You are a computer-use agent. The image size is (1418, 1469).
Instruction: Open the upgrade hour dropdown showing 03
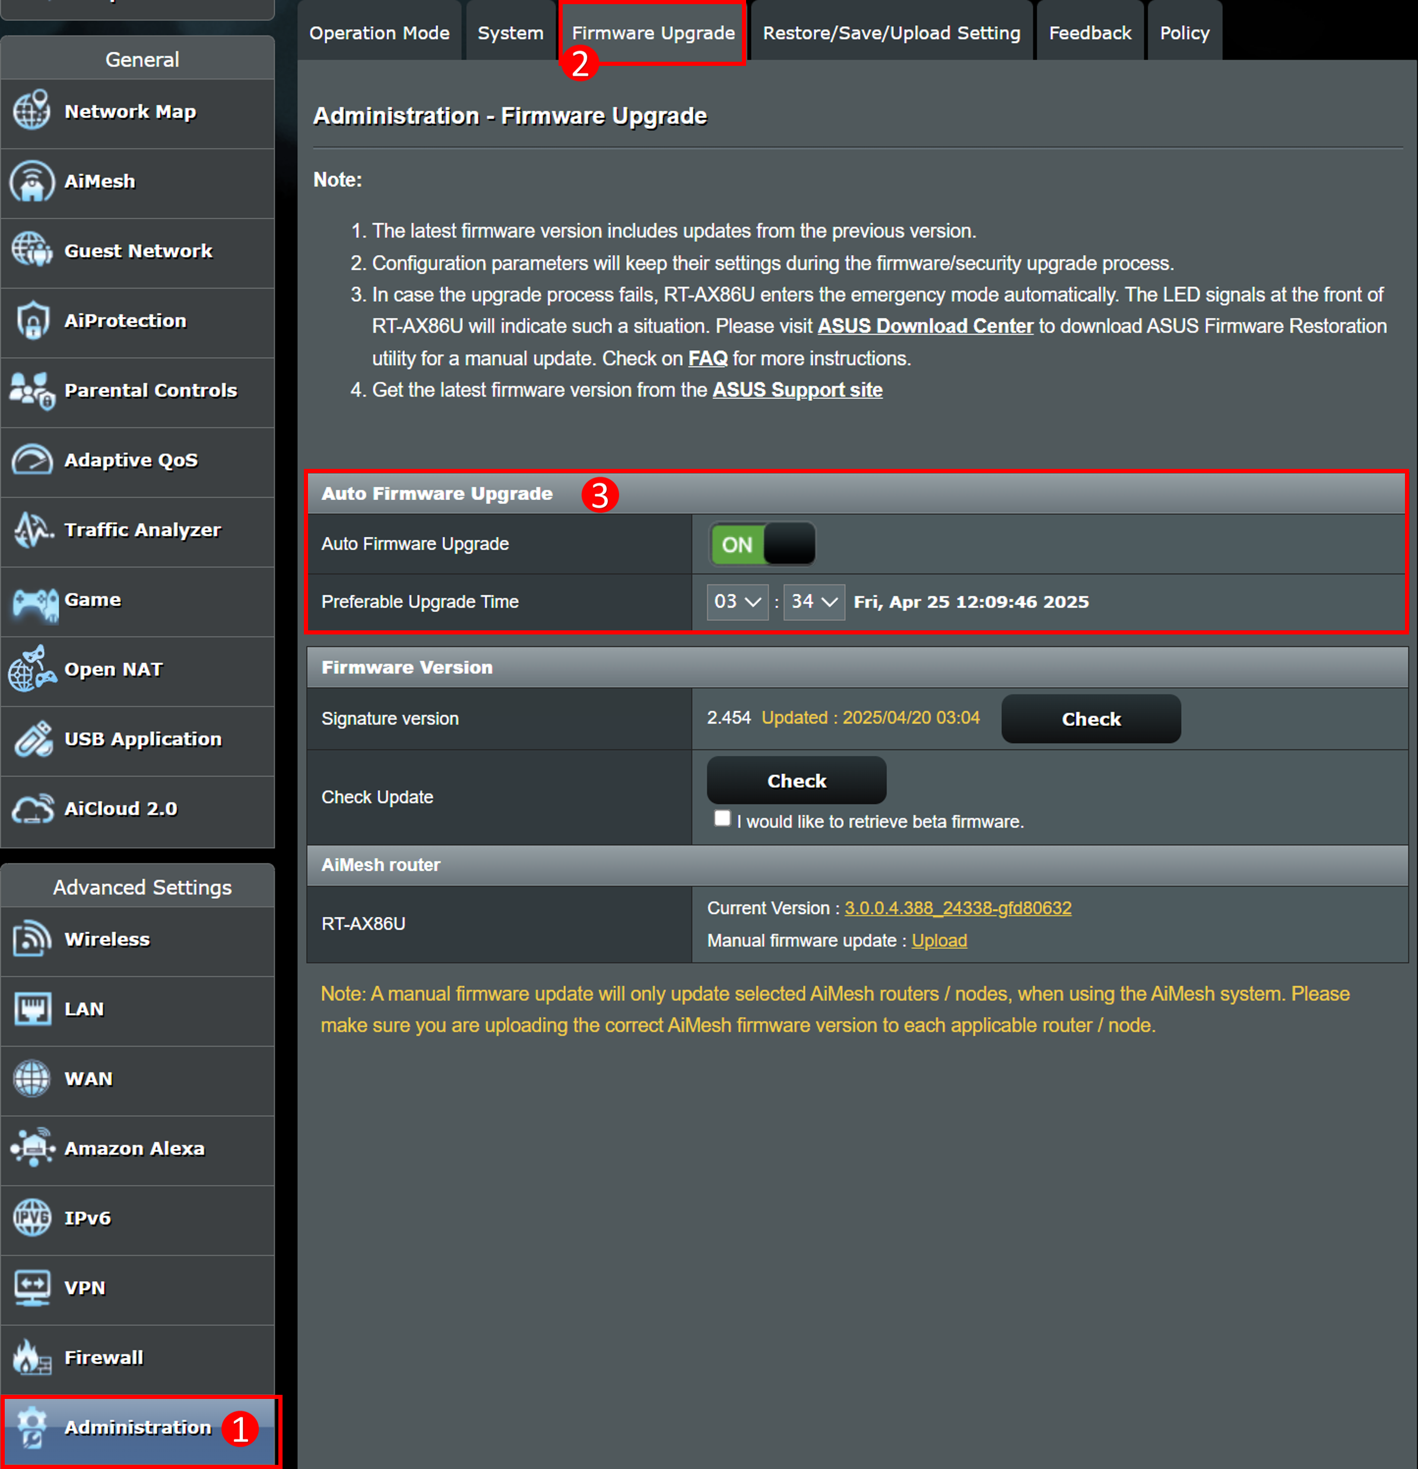click(737, 602)
